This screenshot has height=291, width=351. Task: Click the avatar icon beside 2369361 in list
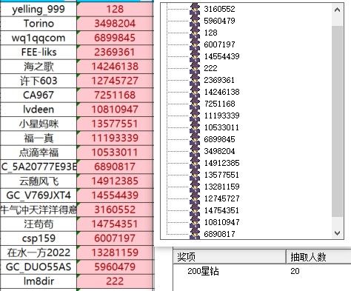(x=195, y=80)
